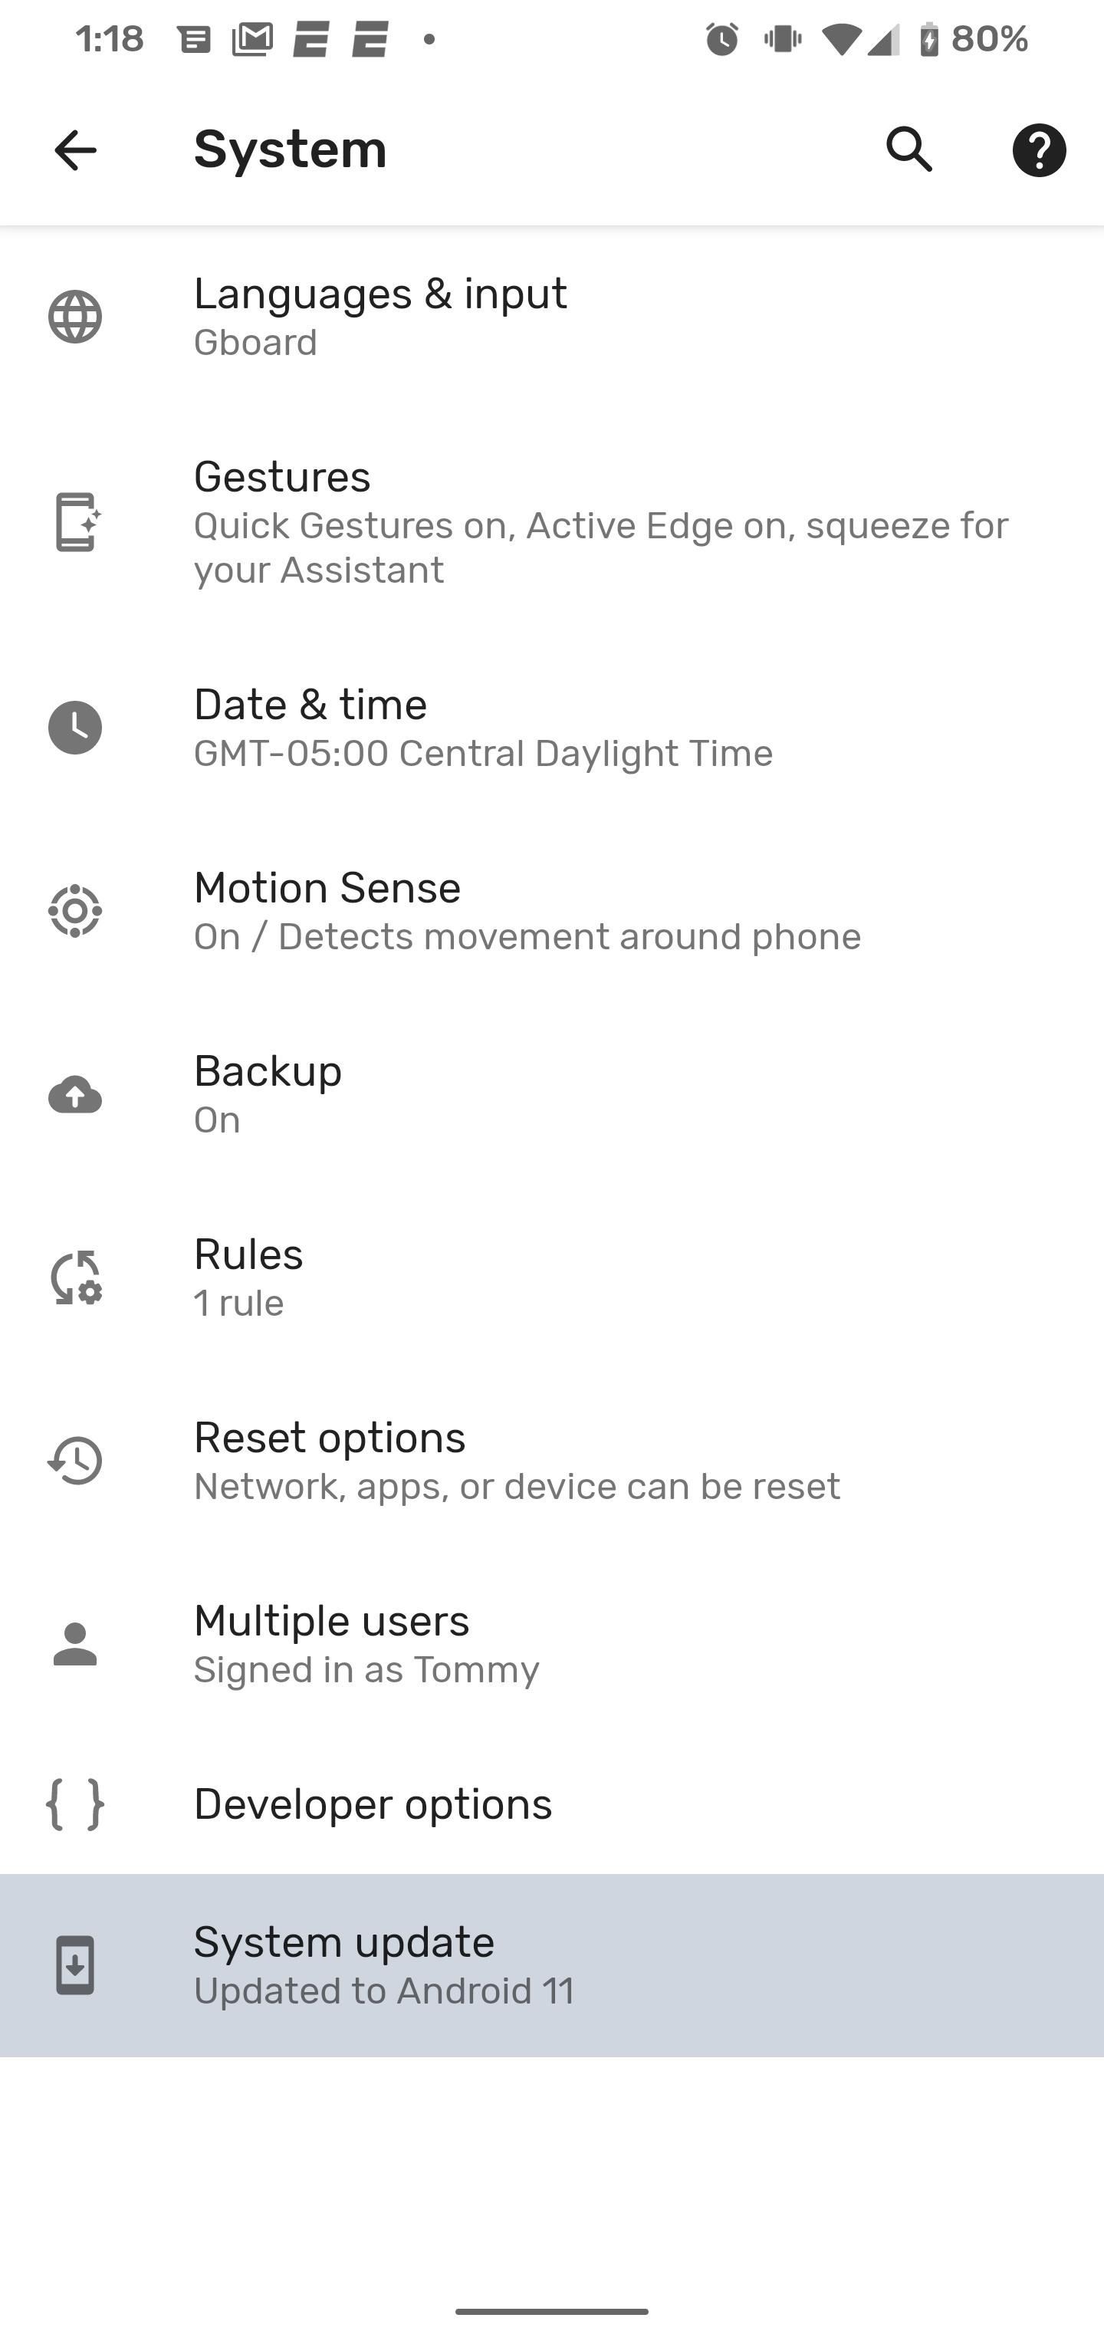Open search with the magnifier icon
This screenshot has width=1104, height=2331.
[x=909, y=150]
